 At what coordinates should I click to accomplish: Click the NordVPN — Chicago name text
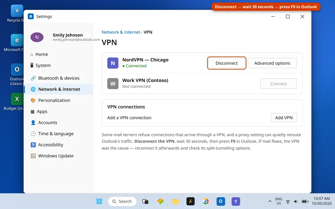click(x=145, y=60)
